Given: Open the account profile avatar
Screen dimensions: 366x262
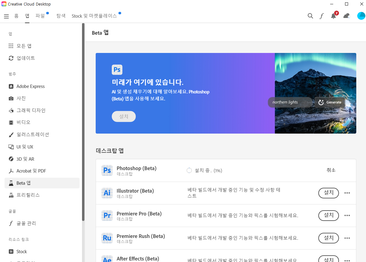Looking at the screenshot, I should tap(361, 16).
